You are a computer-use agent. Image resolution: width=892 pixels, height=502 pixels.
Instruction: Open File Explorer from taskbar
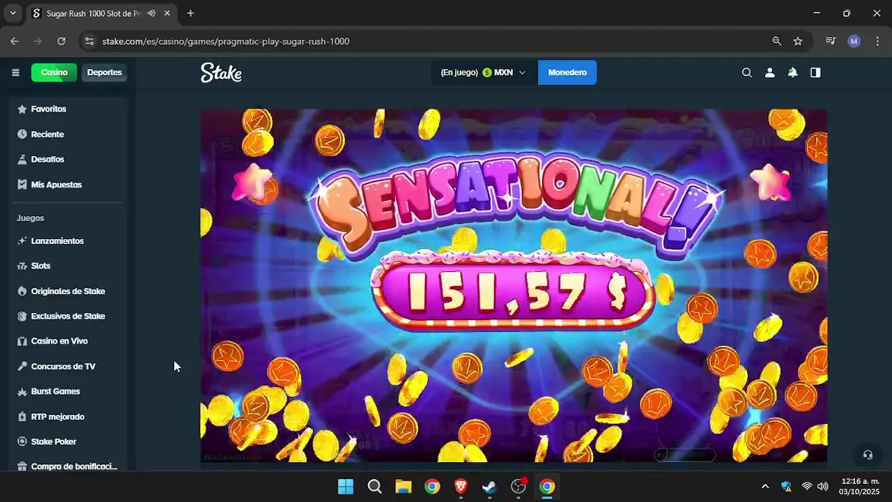click(x=403, y=486)
